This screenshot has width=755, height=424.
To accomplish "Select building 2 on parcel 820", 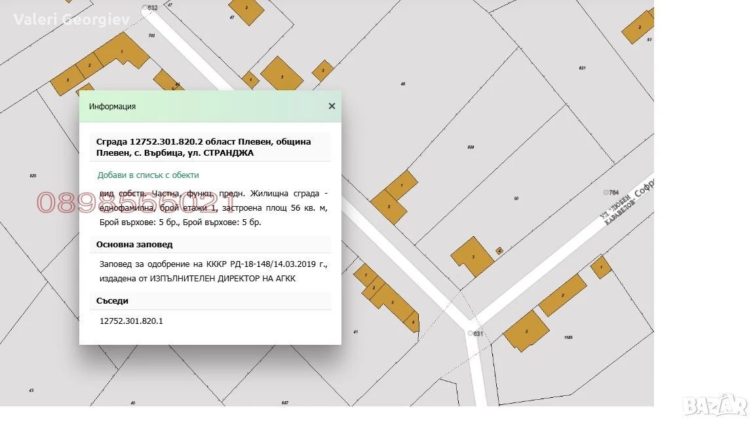I will tap(389, 207).
